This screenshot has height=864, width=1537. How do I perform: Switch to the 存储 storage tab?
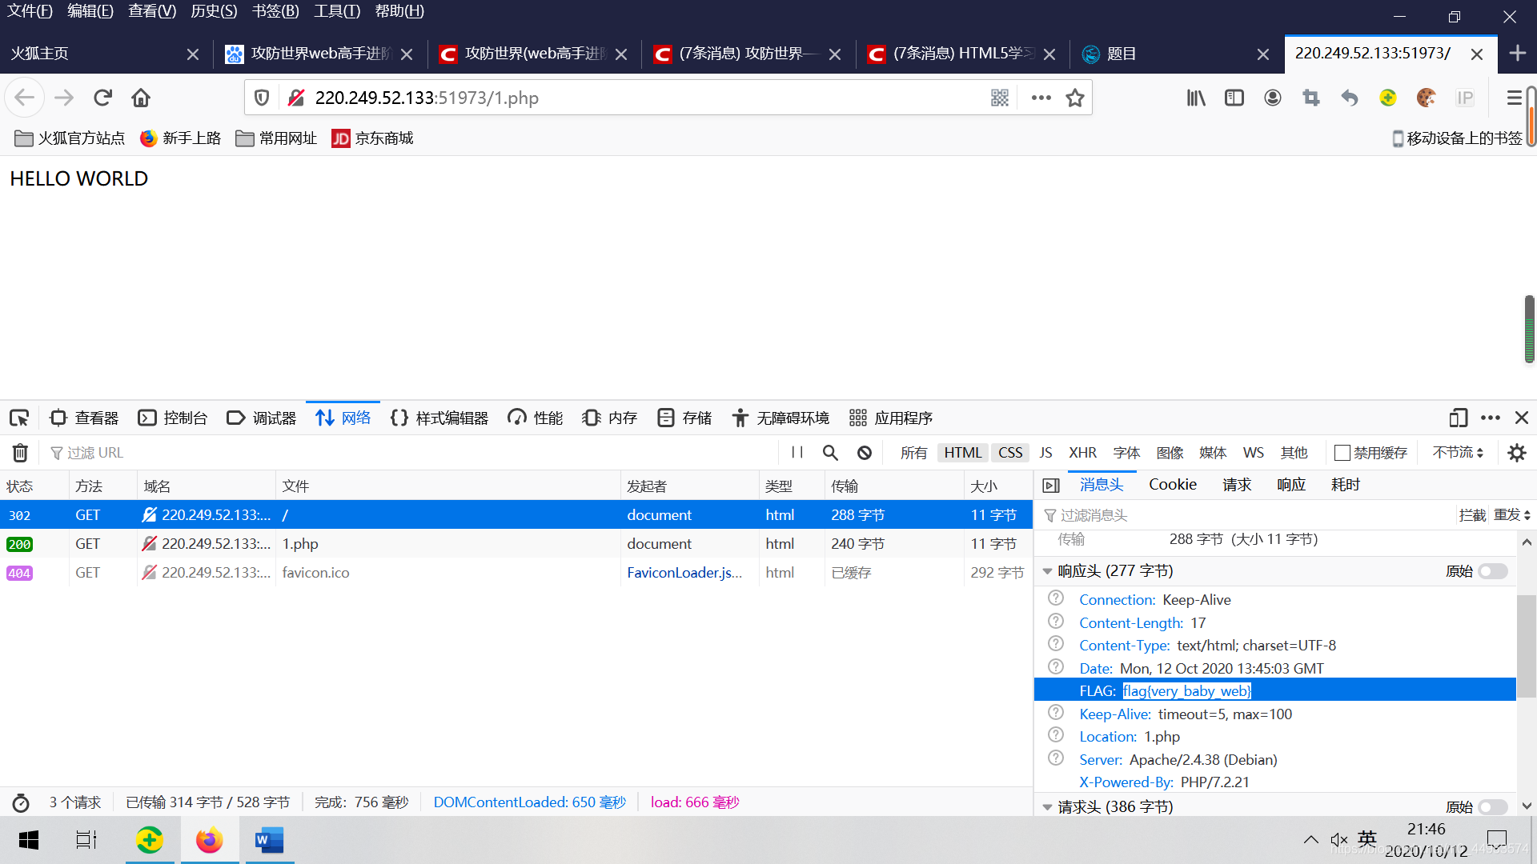[684, 418]
